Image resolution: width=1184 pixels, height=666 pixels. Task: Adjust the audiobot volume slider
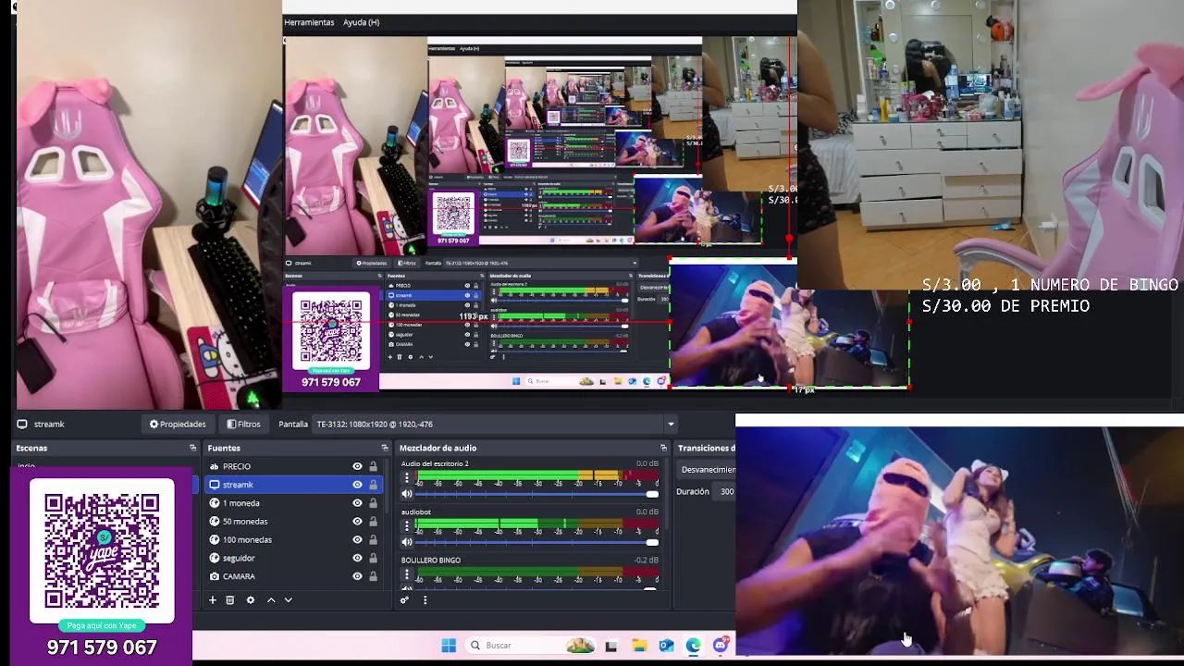tap(537, 542)
